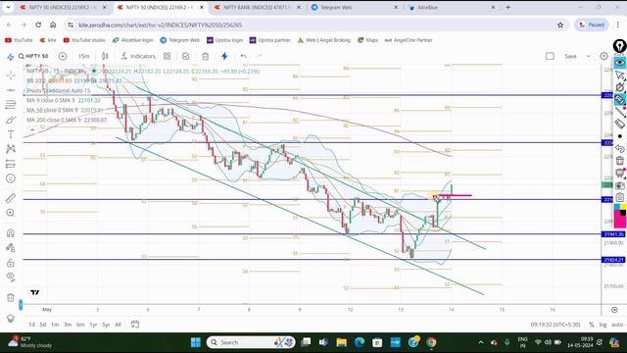This screenshot has height=353, width=627.
Task: Activate the zoom in tool
Action: pos(11,213)
